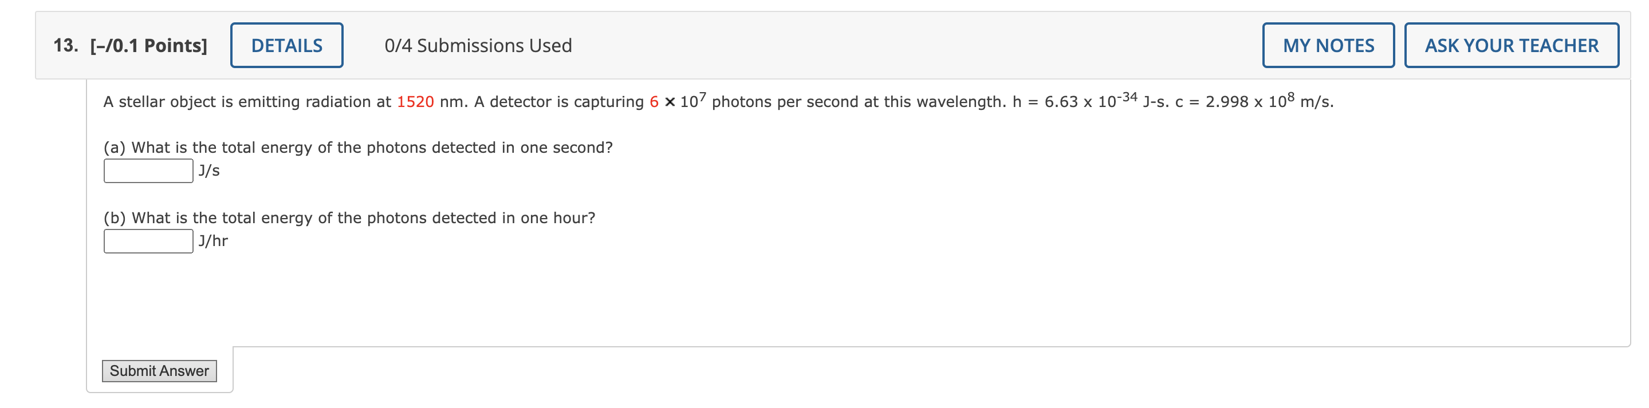Open MY NOTES

point(1328,45)
